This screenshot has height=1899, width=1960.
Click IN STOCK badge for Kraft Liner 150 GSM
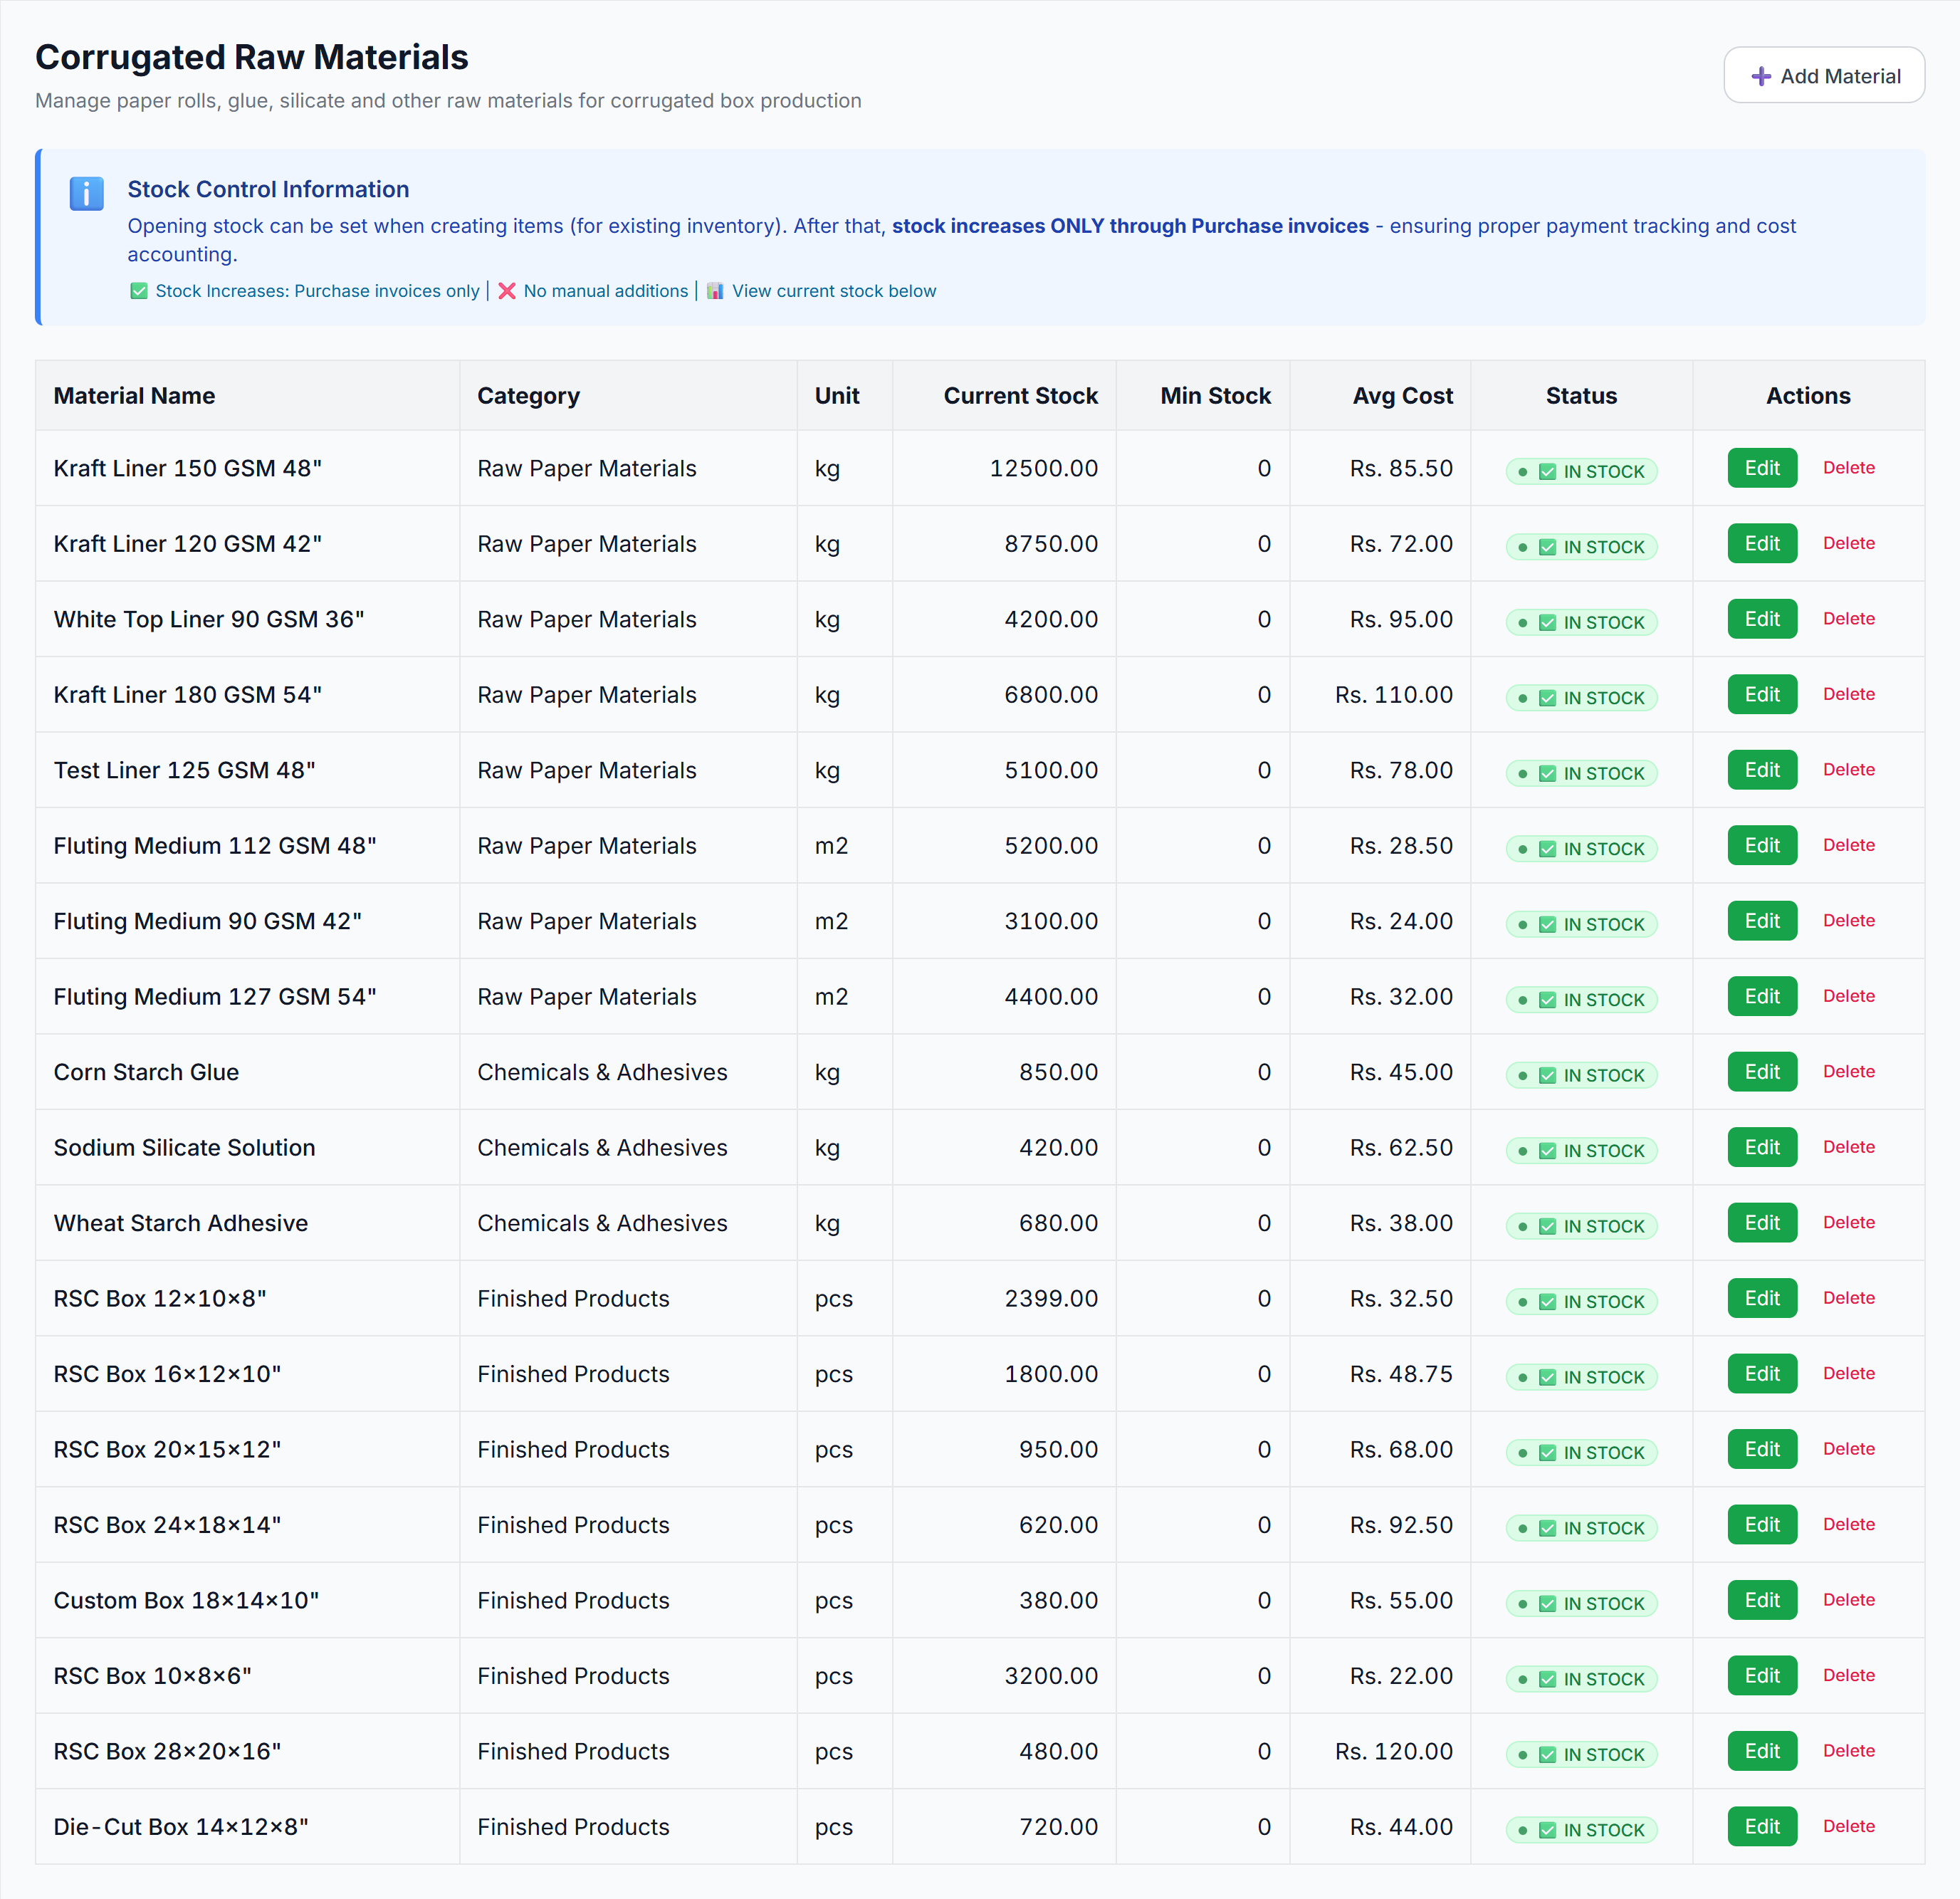pos(1581,471)
